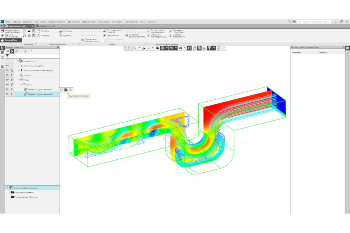Show the hidden Эскизы node

click(7, 75)
